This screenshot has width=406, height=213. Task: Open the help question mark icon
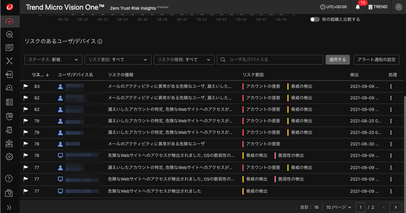coord(9,178)
